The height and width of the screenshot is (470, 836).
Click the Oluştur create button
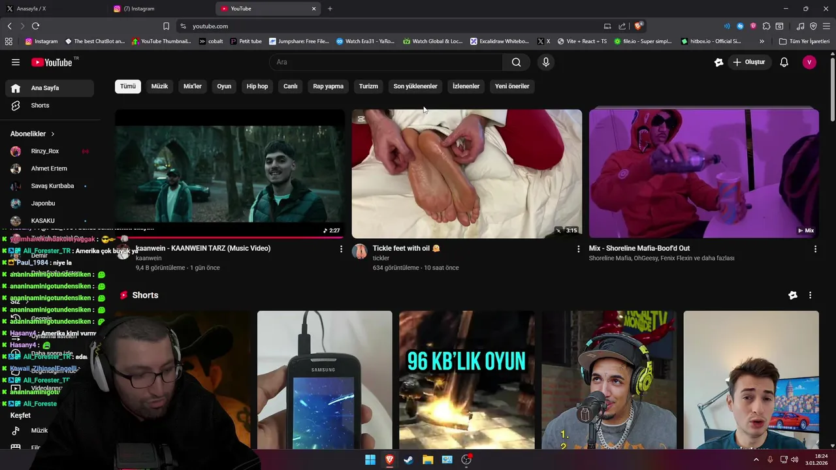tap(748, 62)
